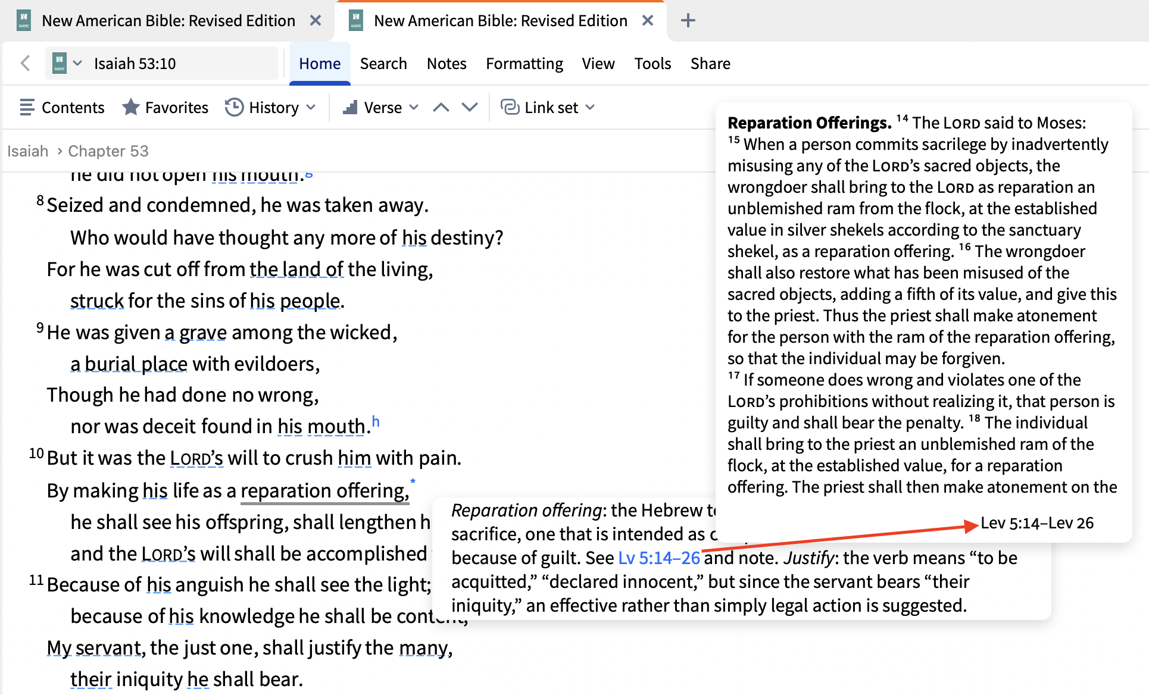Select the first New American Bible tab
1149x695 pixels.
(168, 21)
